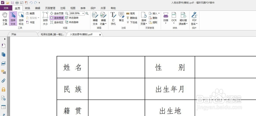Click the Print icon in quick access toolbar

pyautogui.click(x=17, y=3)
